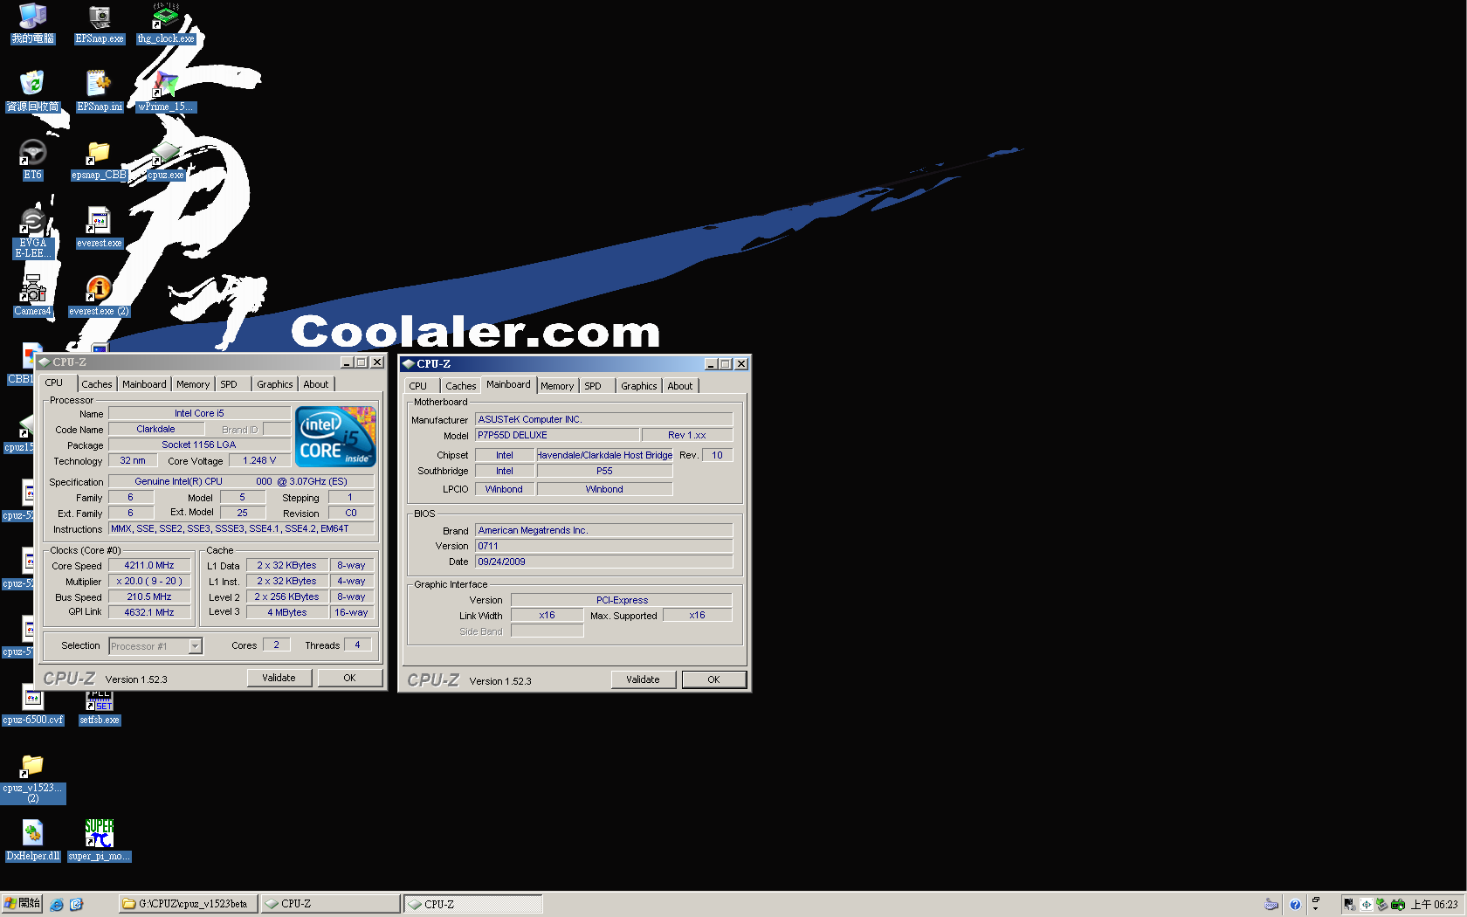The image size is (1467, 917).
Task: Open Caches tab in right CPU-Z window
Action: [461, 386]
